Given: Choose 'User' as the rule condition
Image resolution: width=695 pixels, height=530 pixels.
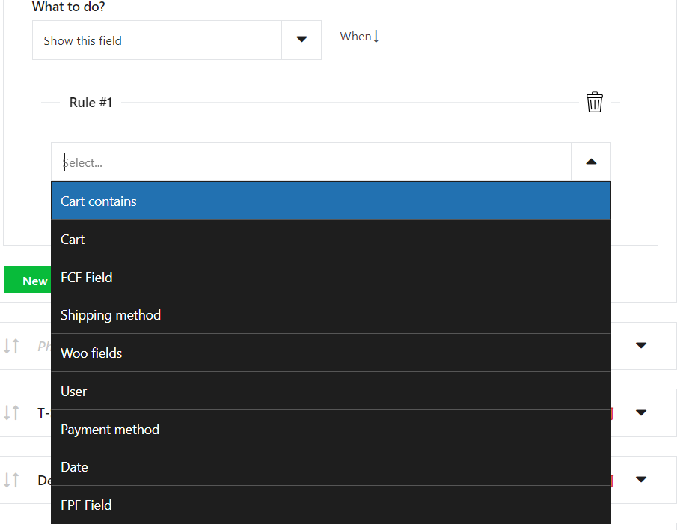Looking at the screenshot, I should (331, 392).
